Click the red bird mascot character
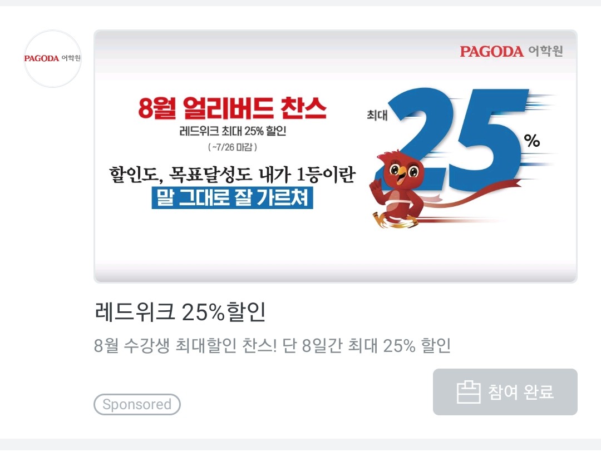The image size is (601, 457). [398, 189]
